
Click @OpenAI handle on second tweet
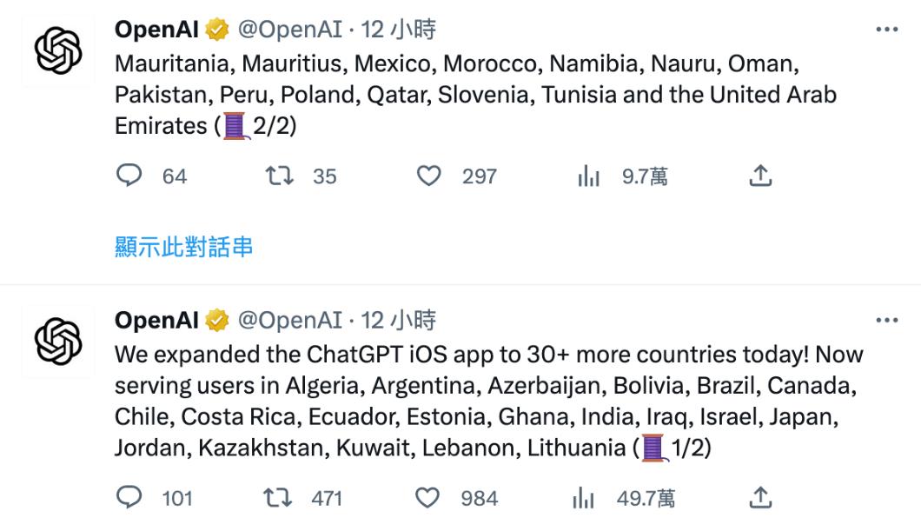tap(289, 321)
